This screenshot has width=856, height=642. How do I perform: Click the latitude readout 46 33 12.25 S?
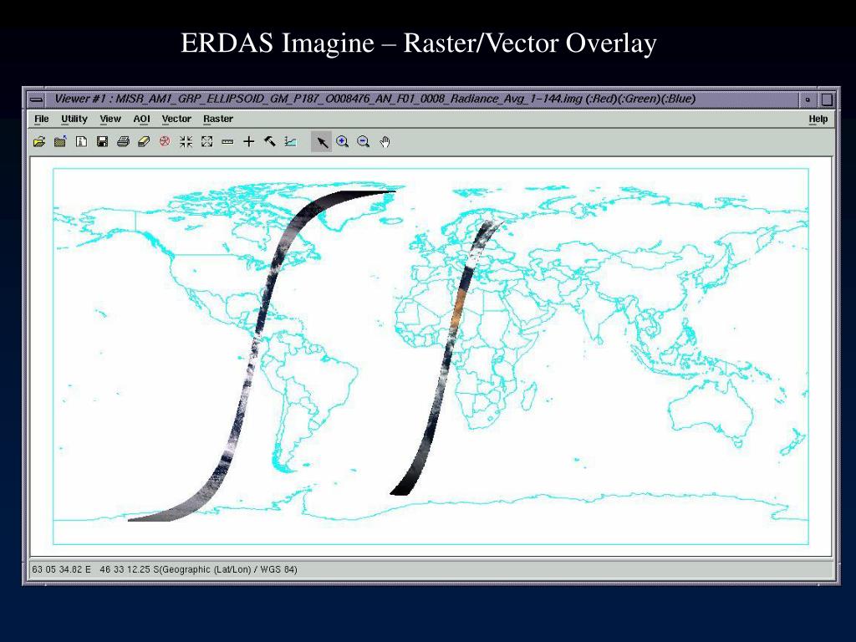130,569
